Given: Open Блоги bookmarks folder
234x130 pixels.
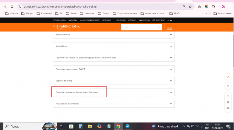Looking at the screenshot, I should tap(71, 13).
